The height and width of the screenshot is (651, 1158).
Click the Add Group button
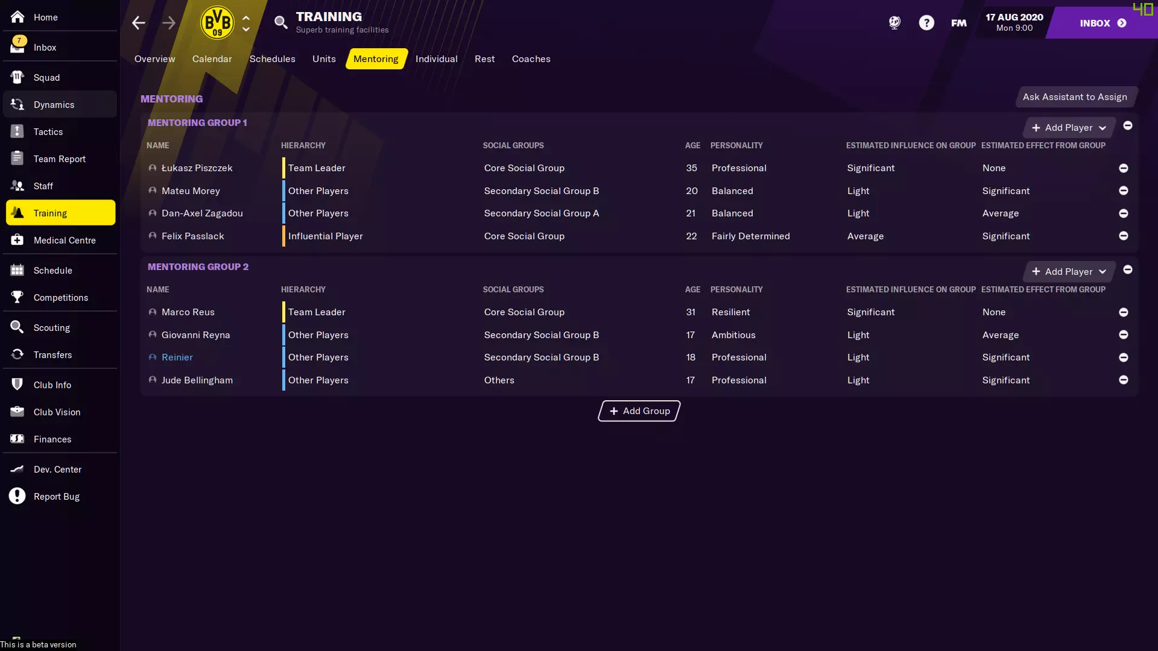(639, 411)
